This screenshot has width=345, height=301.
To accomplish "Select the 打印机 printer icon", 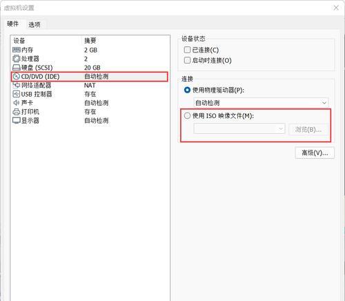I will [x=17, y=112].
